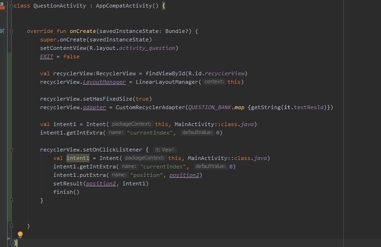Click the finish() call
Image resolution: width=381 pixels, height=247 pixels.
[x=66, y=192]
